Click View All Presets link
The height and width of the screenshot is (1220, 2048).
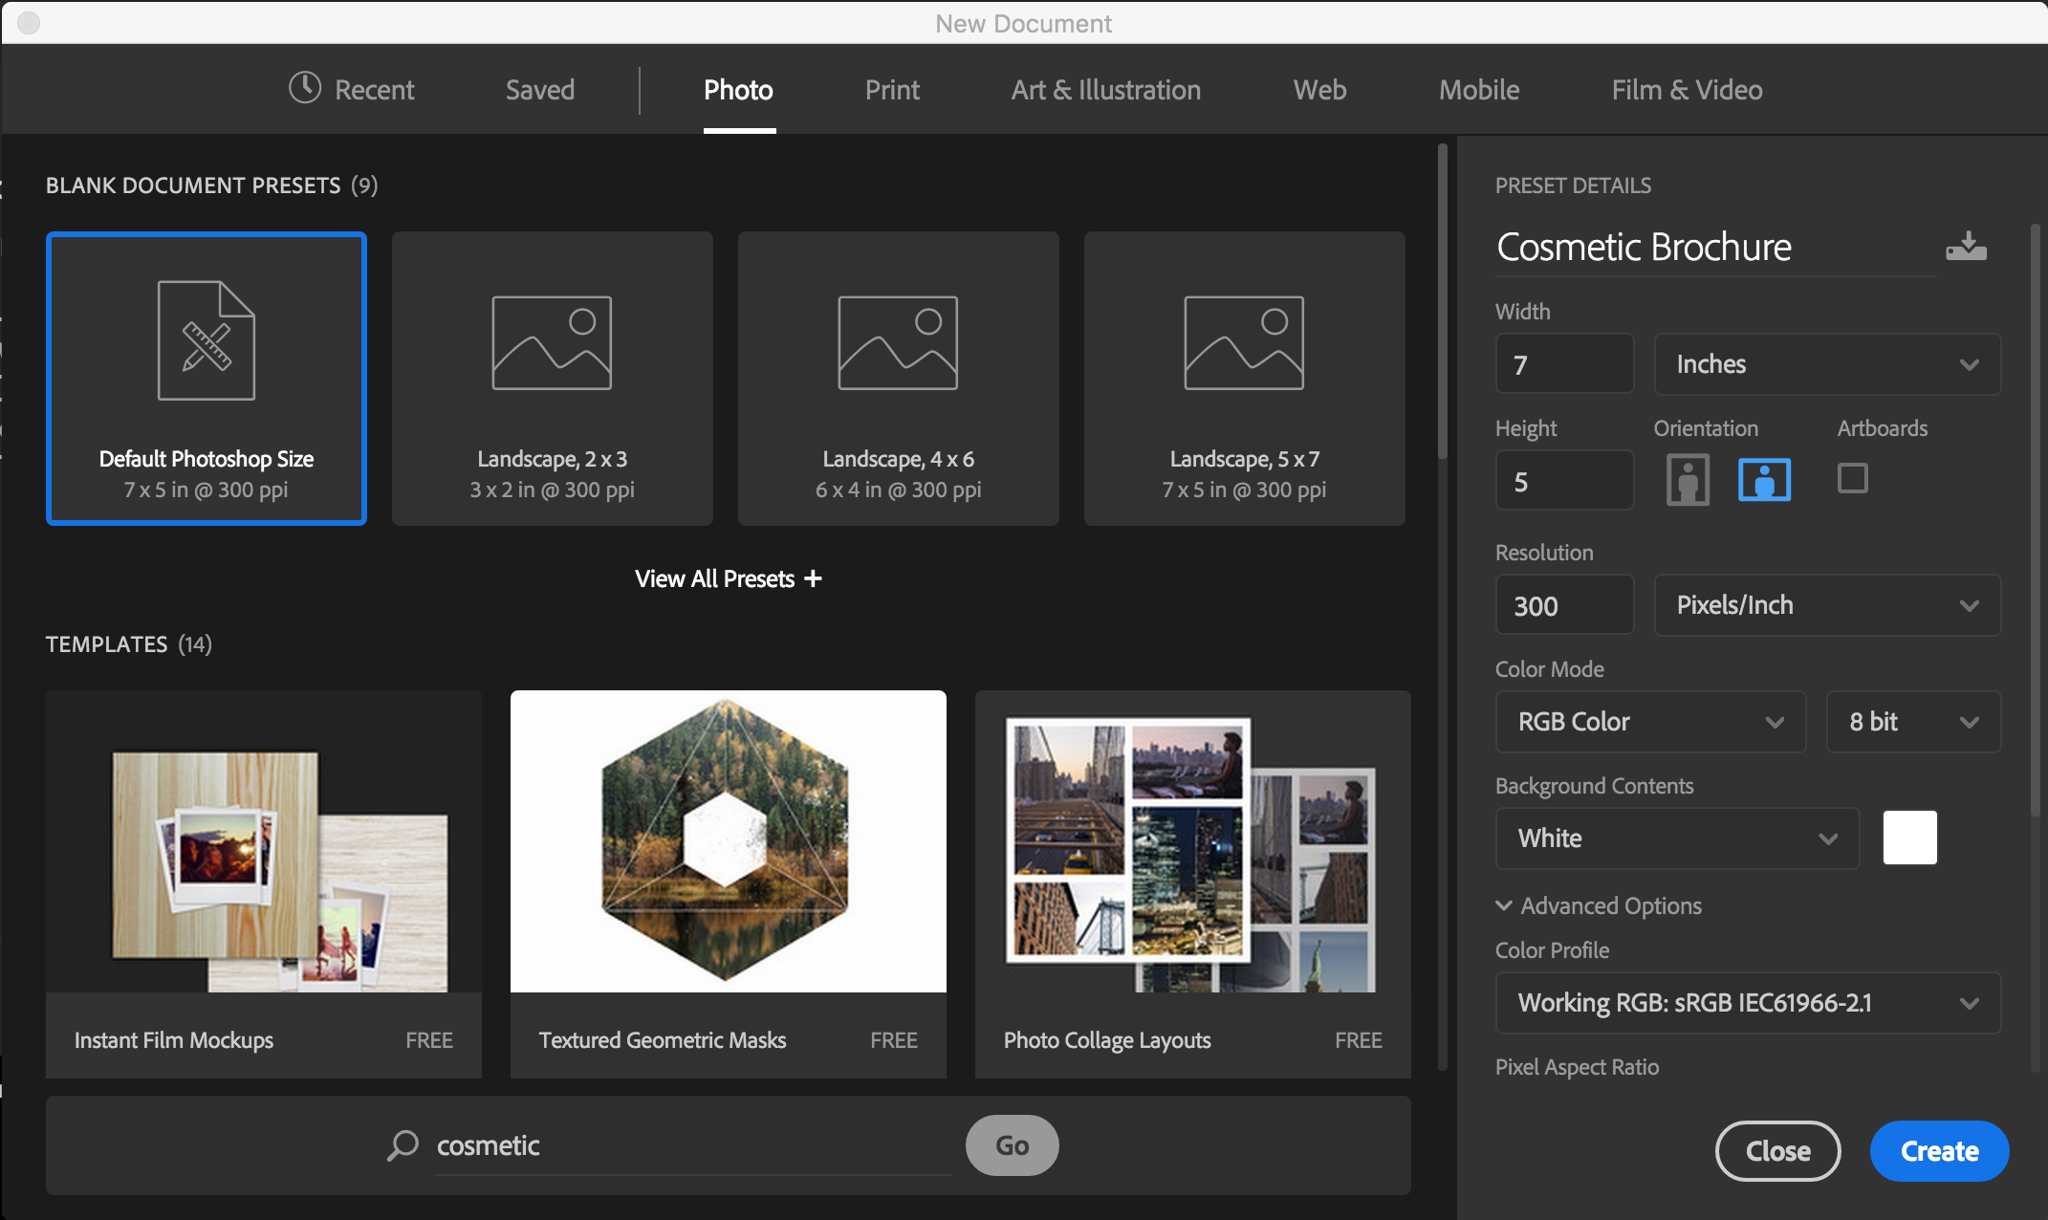pos(728,578)
